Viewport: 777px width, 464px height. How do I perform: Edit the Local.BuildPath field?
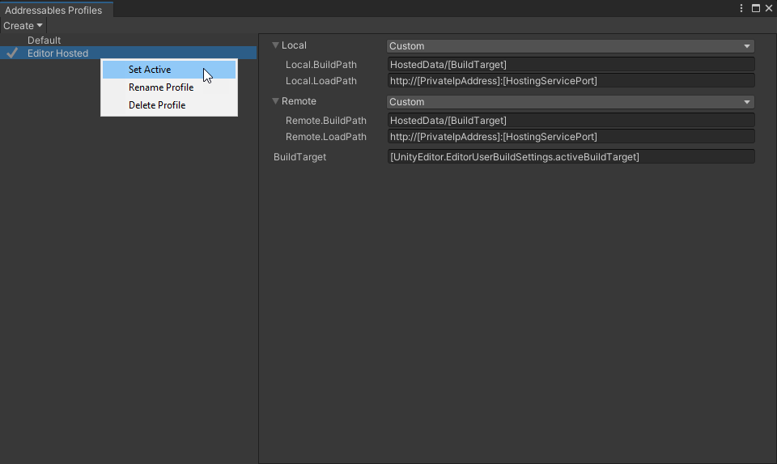(570, 64)
